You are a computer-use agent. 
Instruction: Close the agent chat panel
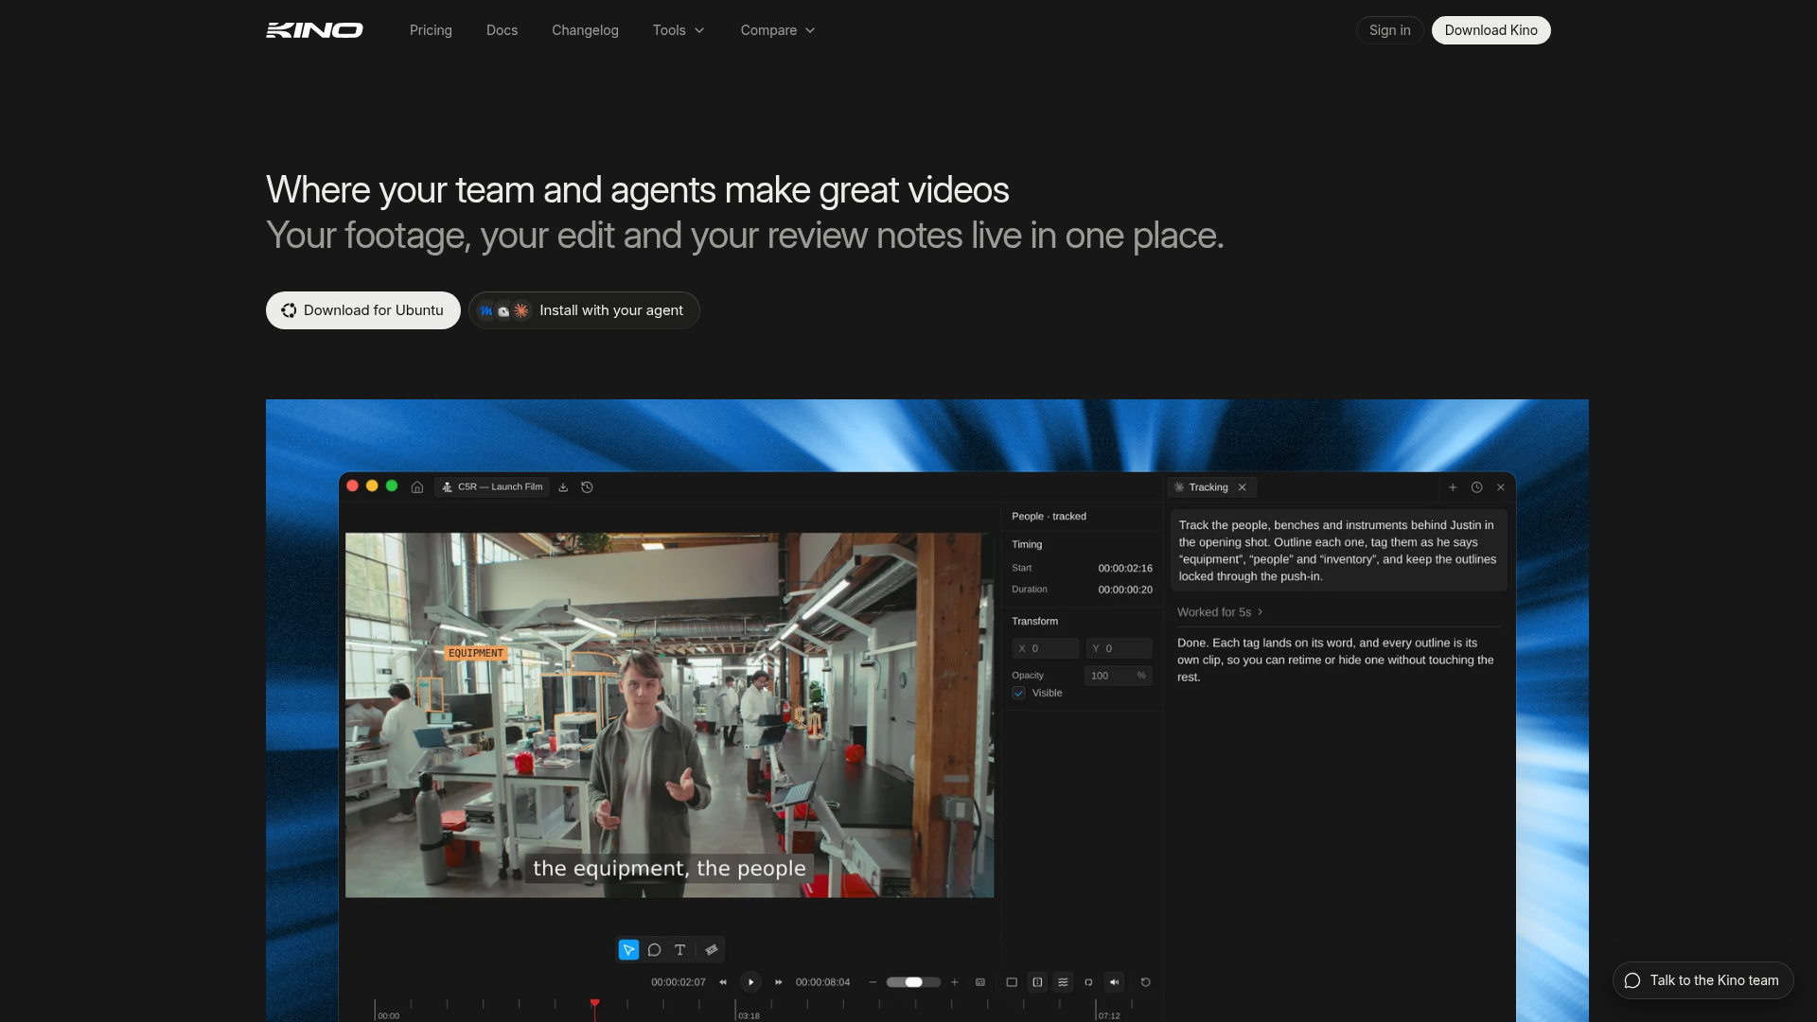tap(1501, 487)
